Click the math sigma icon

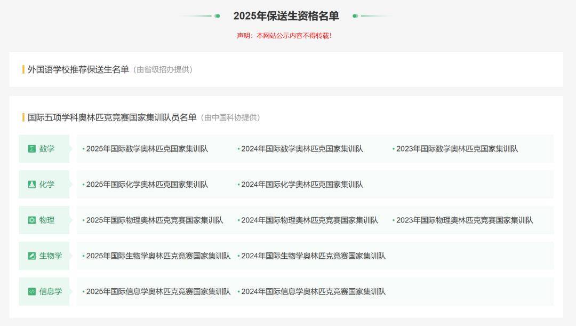[x=32, y=149]
